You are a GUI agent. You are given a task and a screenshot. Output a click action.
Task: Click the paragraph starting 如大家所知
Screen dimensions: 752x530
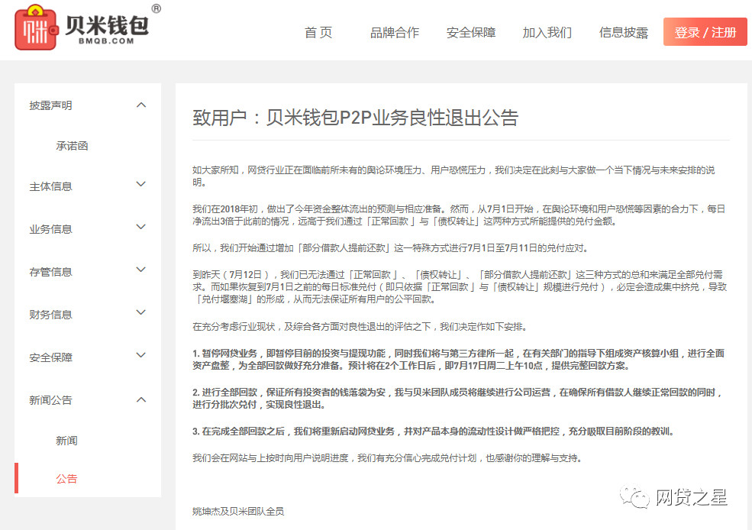[x=453, y=176]
